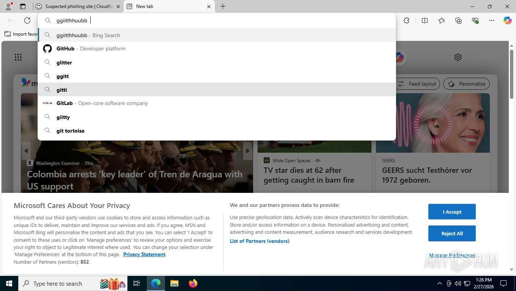Image resolution: width=516 pixels, height=291 pixels.
Task: Close the New tab tab
Action: pos(209,6)
